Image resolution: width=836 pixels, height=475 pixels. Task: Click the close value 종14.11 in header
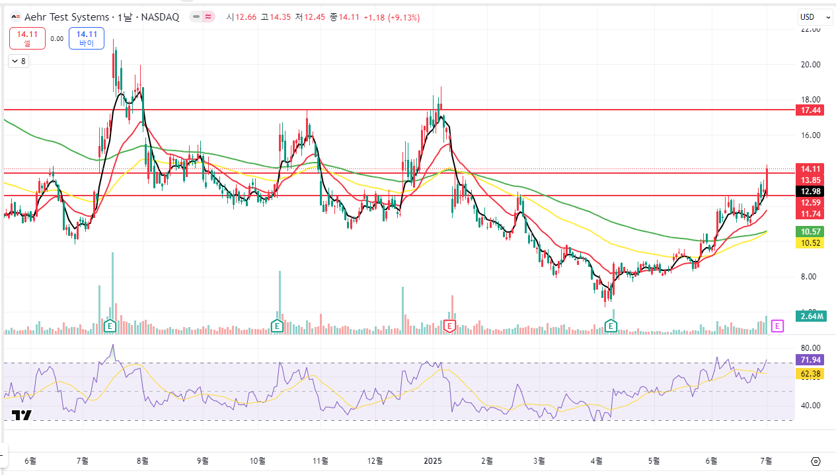[x=344, y=17]
